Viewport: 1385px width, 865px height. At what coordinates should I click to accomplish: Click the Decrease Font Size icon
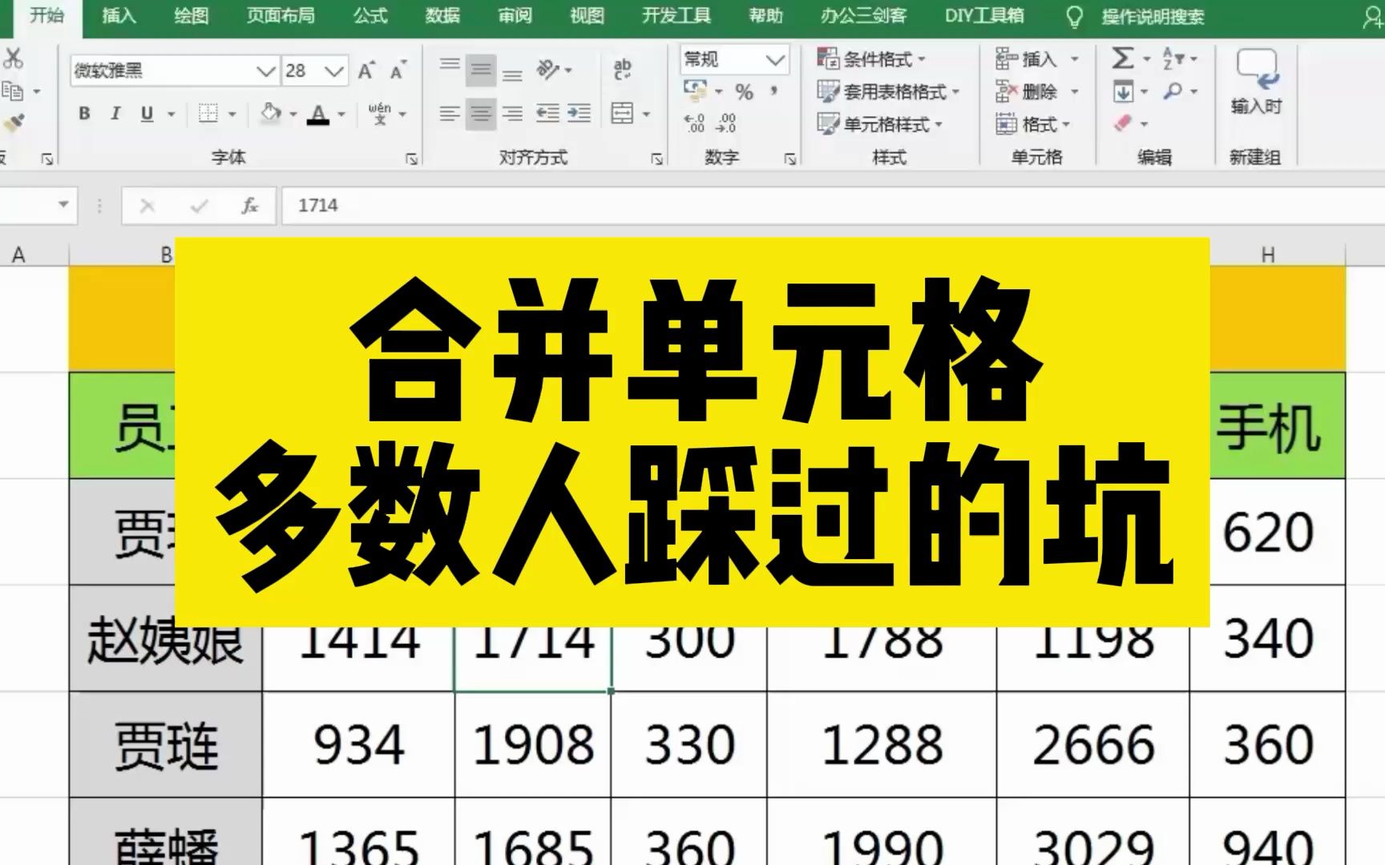[398, 70]
